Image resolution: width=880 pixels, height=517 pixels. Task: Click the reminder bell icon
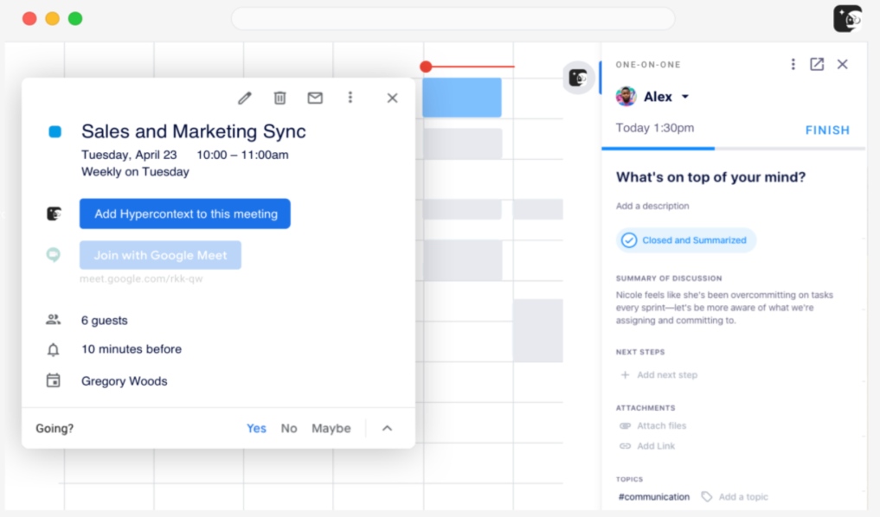[x=54, y=350]
